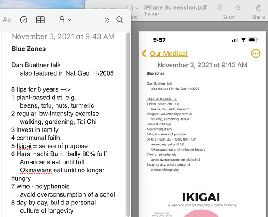Viewport: 268px width, 217px height.
Task: Click '1 plant-based diet, e.g.' in Notes
Action: pyautogui.click(x=43, y=98)
